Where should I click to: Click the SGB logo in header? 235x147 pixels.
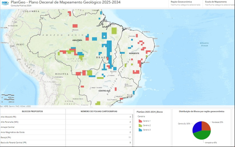[x=5, y=3]
